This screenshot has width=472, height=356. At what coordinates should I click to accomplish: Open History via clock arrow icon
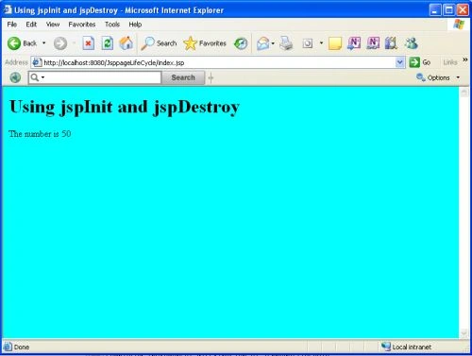[241, 43]
